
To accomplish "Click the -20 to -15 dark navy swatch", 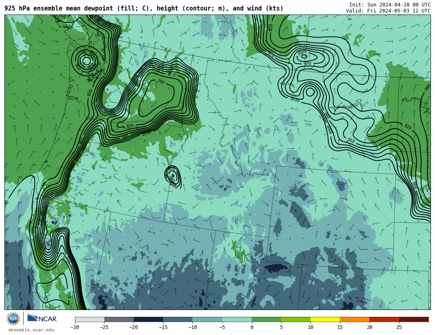I will point(148,319).
